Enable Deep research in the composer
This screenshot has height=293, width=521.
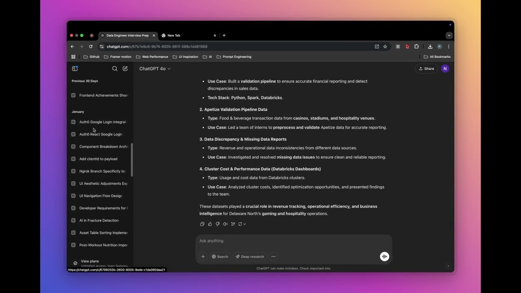pyautogui.click(x=249, y=256)
